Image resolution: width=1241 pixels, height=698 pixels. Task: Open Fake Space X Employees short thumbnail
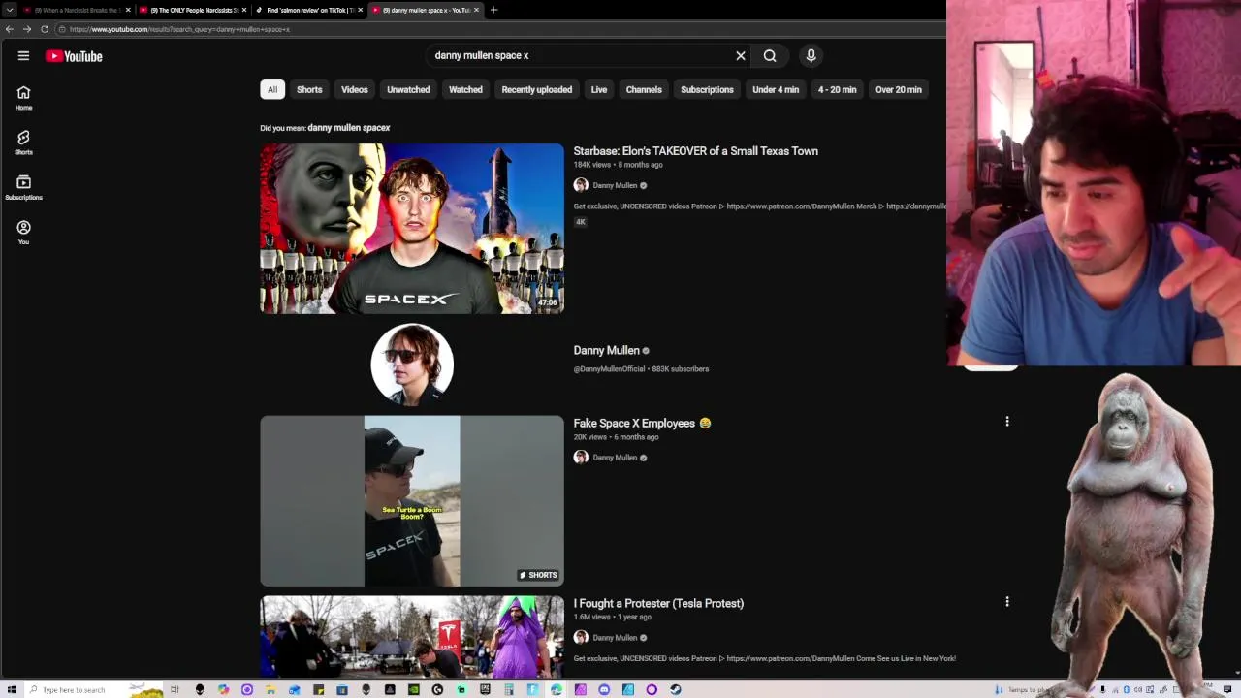pyautogui.click(x=412, y=501)
